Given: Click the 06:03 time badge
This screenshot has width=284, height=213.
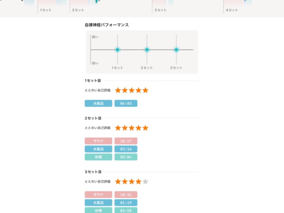Looking at the screenshot, I should pos(126,103).
